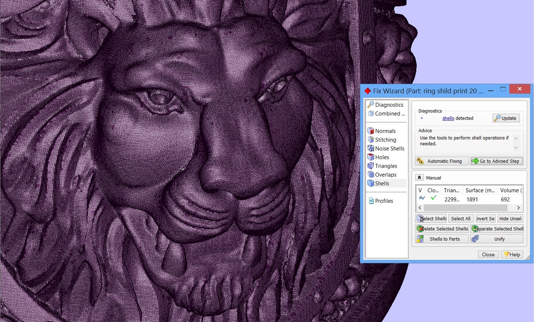Open the Diagnostics page in sidebar
Screen dimensions: 534x322
click(386, 105)
